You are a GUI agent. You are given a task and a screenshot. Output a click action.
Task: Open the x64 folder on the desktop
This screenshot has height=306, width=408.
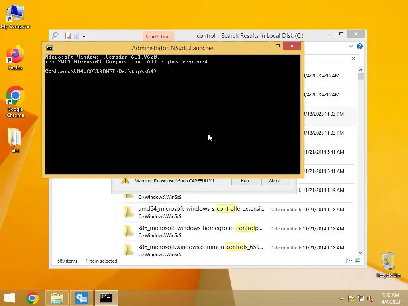point(15,140)
